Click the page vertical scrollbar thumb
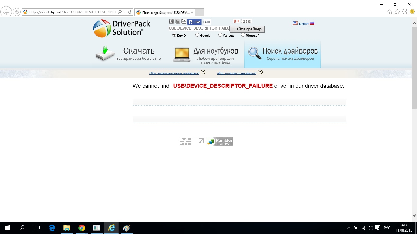 coord(414,67)
